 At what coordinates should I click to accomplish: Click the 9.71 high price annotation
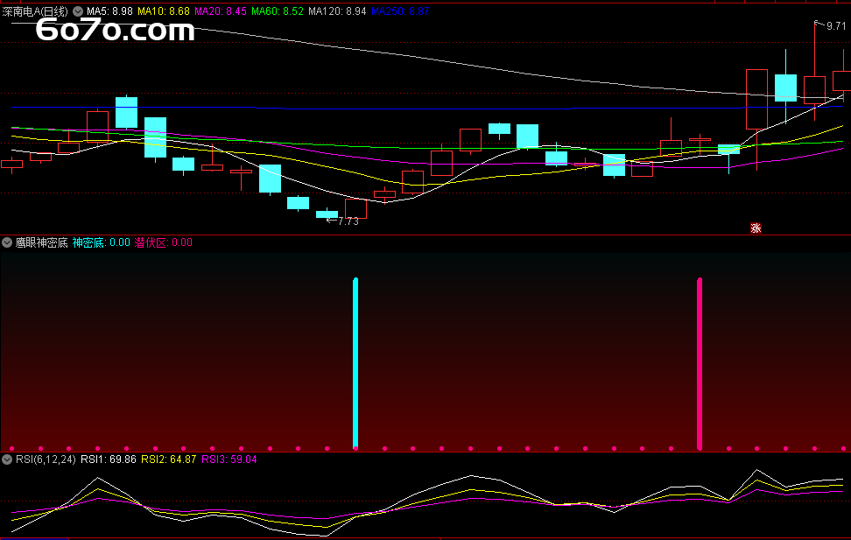(836, 26)
